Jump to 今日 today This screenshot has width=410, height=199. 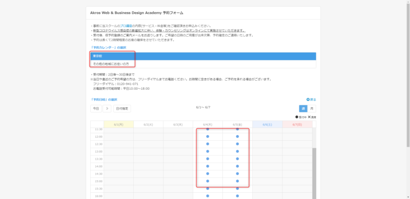tap(96, 109)
